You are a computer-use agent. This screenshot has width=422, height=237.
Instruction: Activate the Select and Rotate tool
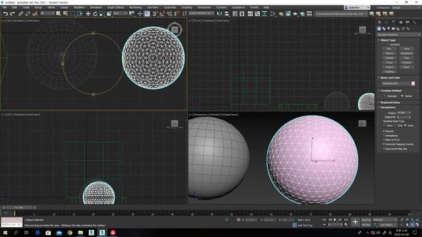[95, 13]
